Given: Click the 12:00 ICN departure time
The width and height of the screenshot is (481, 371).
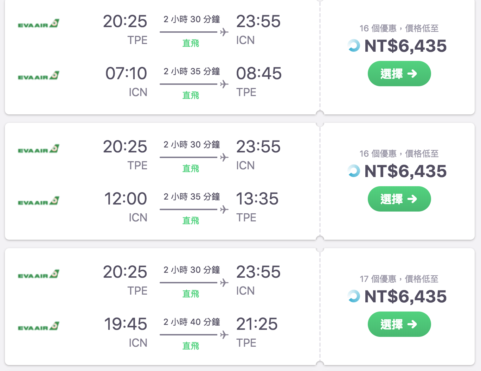Looking at the screenshot, I should click(x=126, y=199).
